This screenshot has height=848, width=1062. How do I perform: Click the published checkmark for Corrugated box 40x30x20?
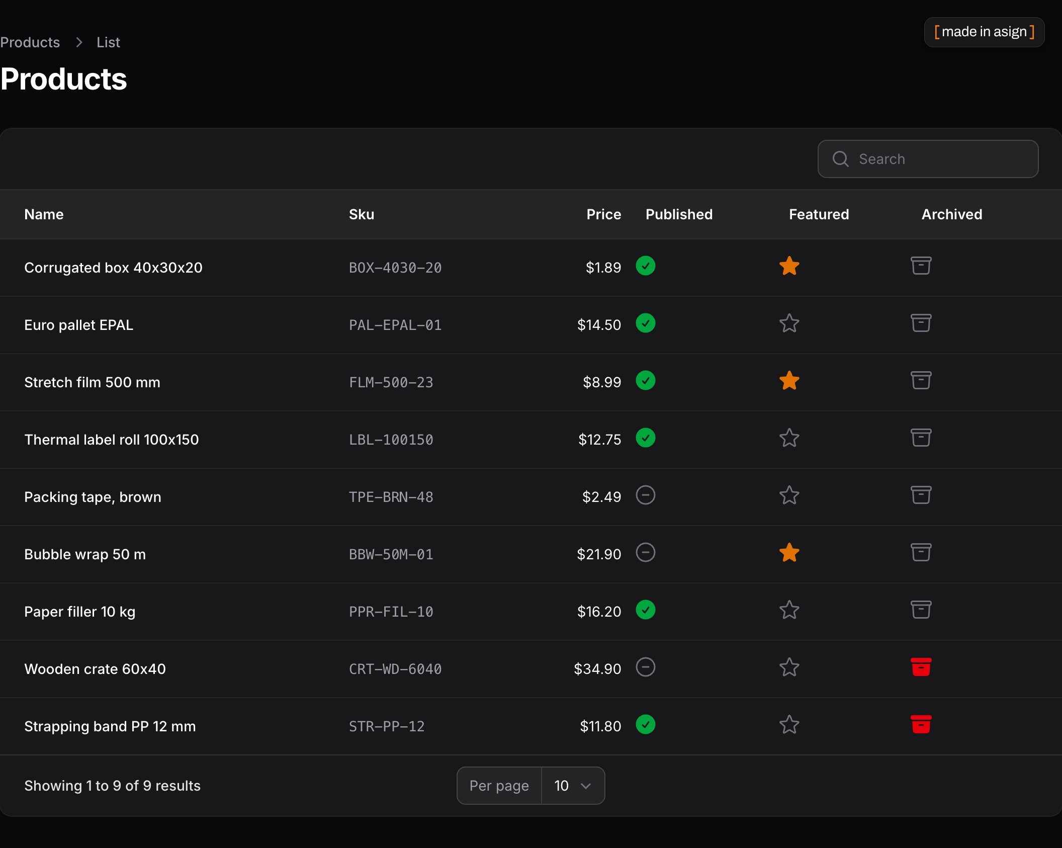645,266
